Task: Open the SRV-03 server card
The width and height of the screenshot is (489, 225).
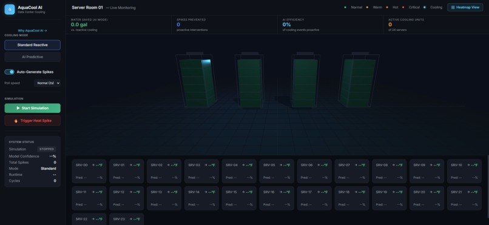Action: (201, 171)
